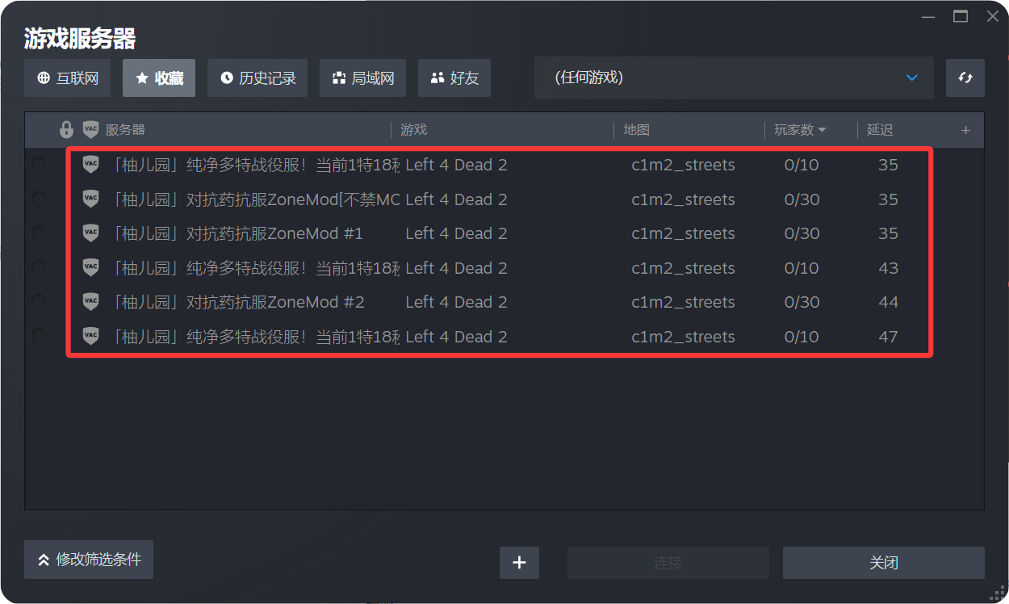Click c1m2_streets map in 43-latency row
This screenshot has height=604, width=1009.
pos(683,268)
